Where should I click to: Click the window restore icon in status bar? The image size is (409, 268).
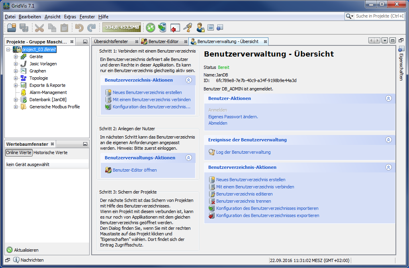[8, 260]
